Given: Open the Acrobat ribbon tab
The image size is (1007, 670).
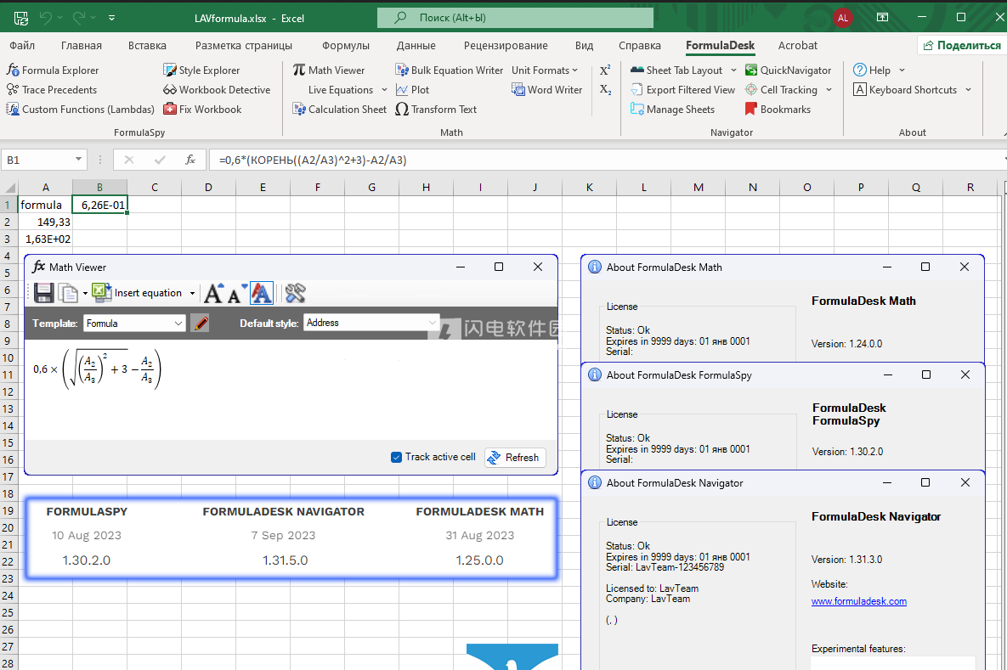Looking at the screenshot, I should 798,46.
